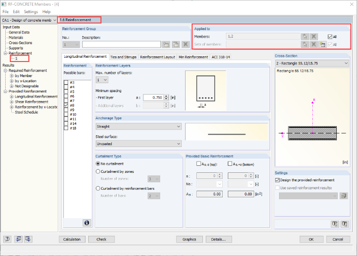The image size is (357, 256).
Task: Check the #18 bar checkbox
Action: click(x=66, y=128)
